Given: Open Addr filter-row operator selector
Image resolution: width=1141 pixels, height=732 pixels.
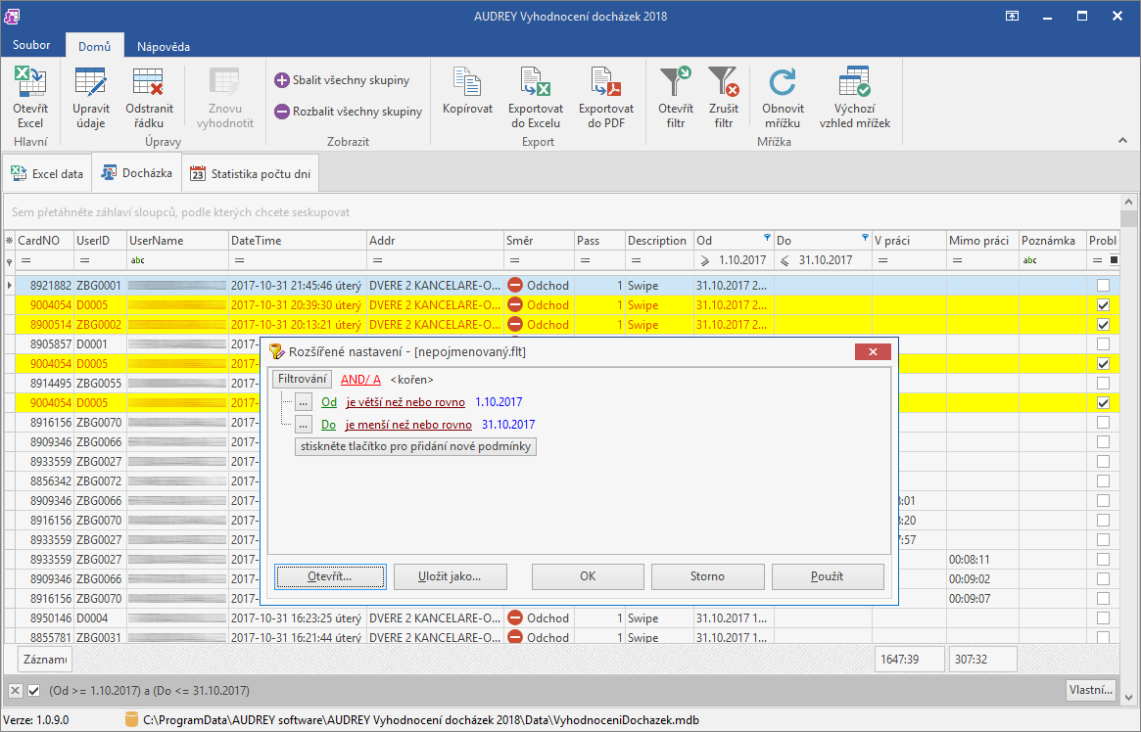Looking at the screenshot, I should (x=377, y=260).
